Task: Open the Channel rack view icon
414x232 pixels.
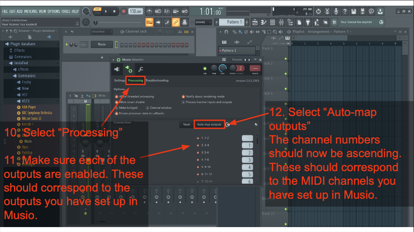Action: pyautogui.click(x=273, y=22)
